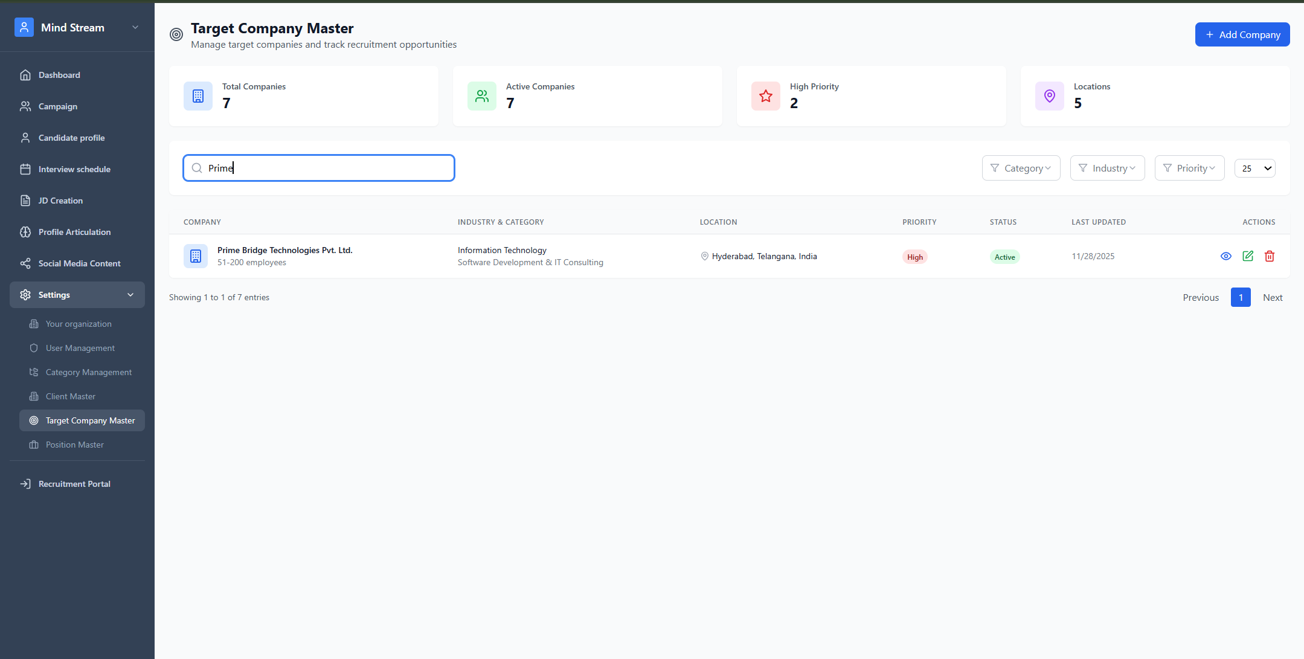Click the company search input field
The height and width of the screenshot is (659, 1304).
pyautogui.click(x=326, y=168)
